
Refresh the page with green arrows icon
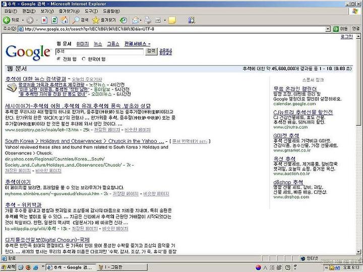coord(54,20)
